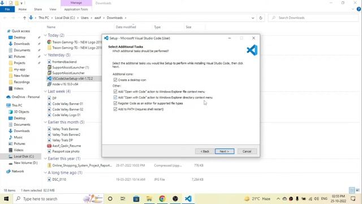Click Users in the address breadcrumb

[84, 18]
